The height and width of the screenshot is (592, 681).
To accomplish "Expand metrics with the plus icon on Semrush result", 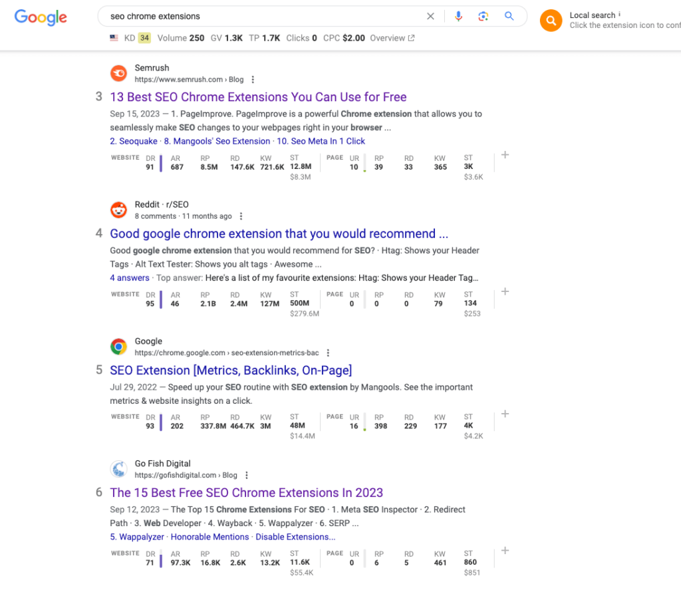I will point(505,154).
